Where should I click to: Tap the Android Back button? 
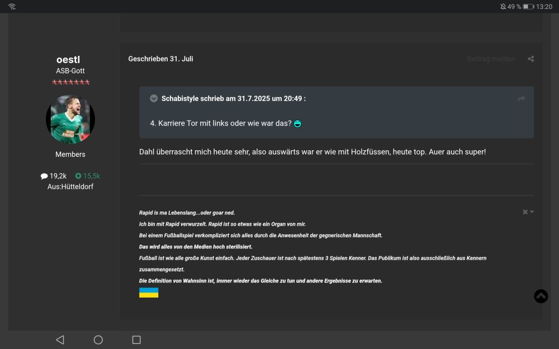point(59,340)
